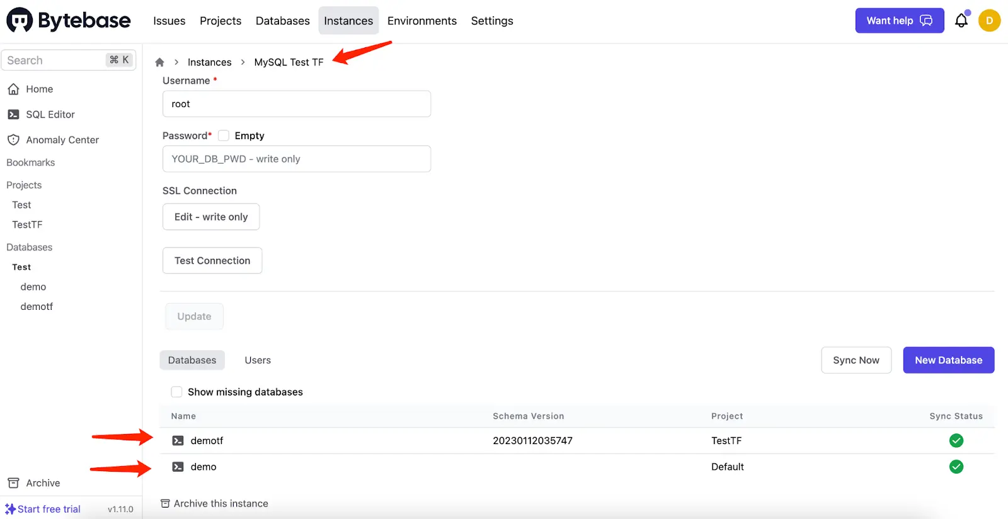Click demo name in databases table
1008x519 pixels.
click(203, 467)
